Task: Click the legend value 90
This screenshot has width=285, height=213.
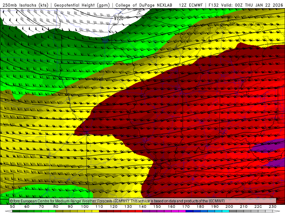Action: click(70, 207)
